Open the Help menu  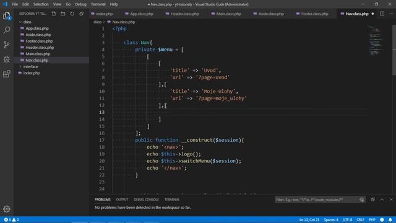114,4
